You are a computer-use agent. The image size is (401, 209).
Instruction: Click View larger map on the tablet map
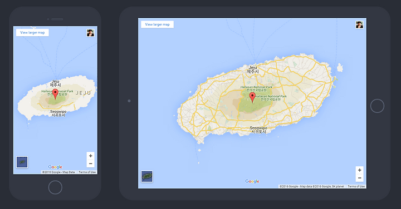157,24
